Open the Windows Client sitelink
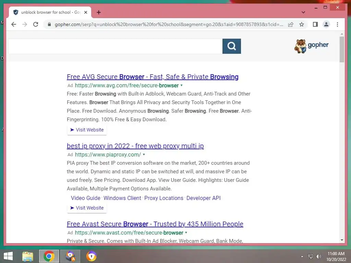The width and height of the screenshot is (351, 263). [122, 198]
